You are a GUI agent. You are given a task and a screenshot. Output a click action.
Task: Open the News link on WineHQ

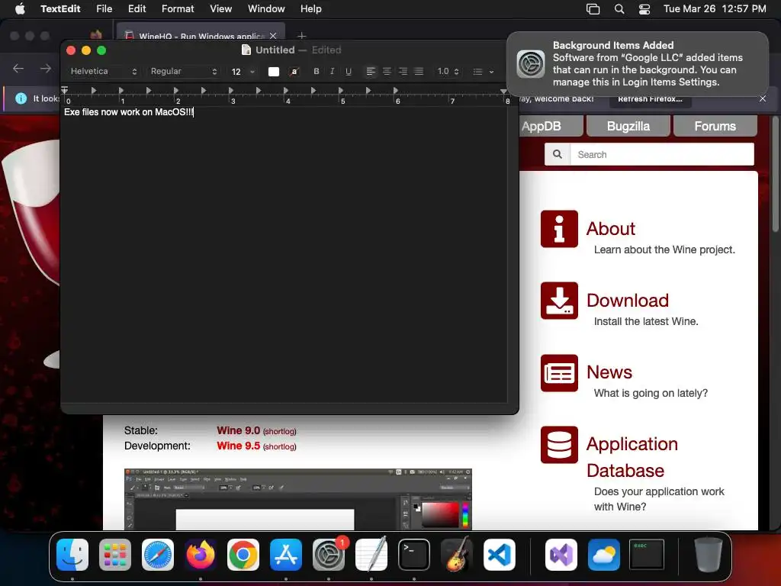click(609, 372)
